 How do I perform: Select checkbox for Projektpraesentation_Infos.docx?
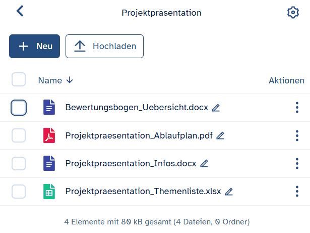coord(19,164)
